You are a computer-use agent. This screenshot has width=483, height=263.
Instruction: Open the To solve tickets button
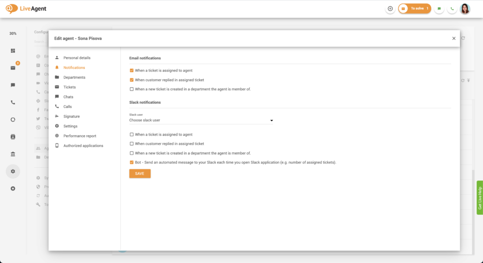tap(415, 8)
